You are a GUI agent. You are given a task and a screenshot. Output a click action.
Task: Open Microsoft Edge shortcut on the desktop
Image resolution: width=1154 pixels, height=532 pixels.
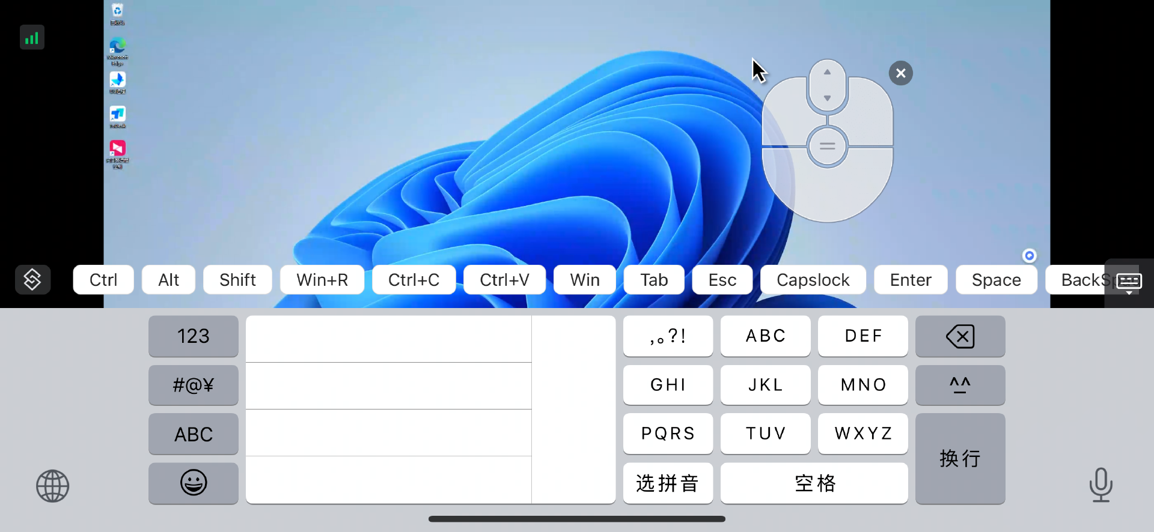click(x=117, y=52)
